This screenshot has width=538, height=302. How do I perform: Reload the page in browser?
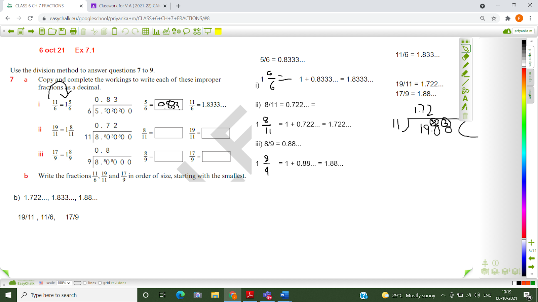point(30,18)
